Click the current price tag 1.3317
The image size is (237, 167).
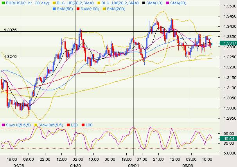[x=228, y=43]
